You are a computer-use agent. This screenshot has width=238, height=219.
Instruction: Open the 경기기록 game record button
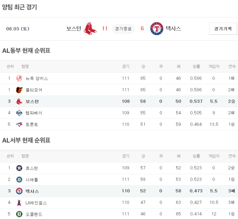223,29
